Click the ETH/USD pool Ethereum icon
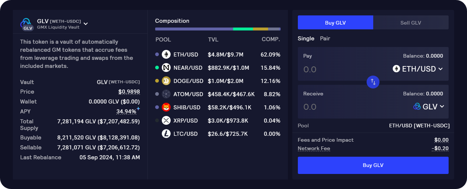This screenshot has width=467, height=189. pos(166,54)
